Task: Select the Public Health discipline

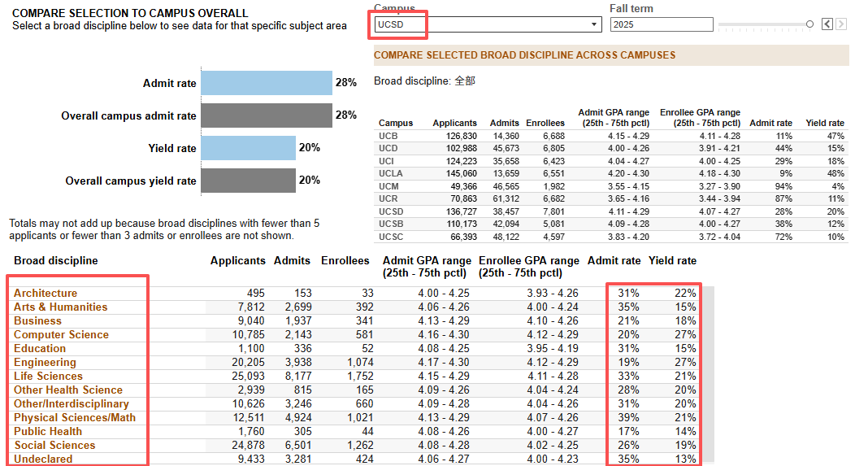Action: point(48,431)
